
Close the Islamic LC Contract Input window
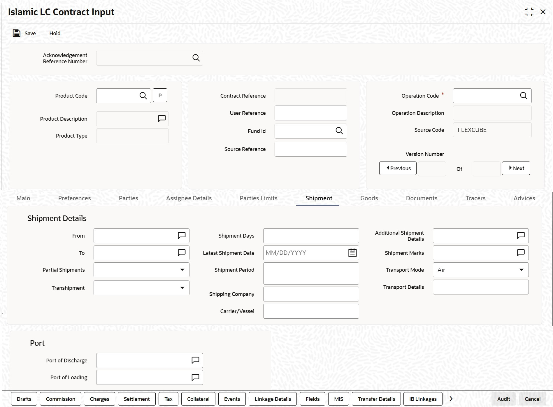pyautogui.click(x=543, y=12)
